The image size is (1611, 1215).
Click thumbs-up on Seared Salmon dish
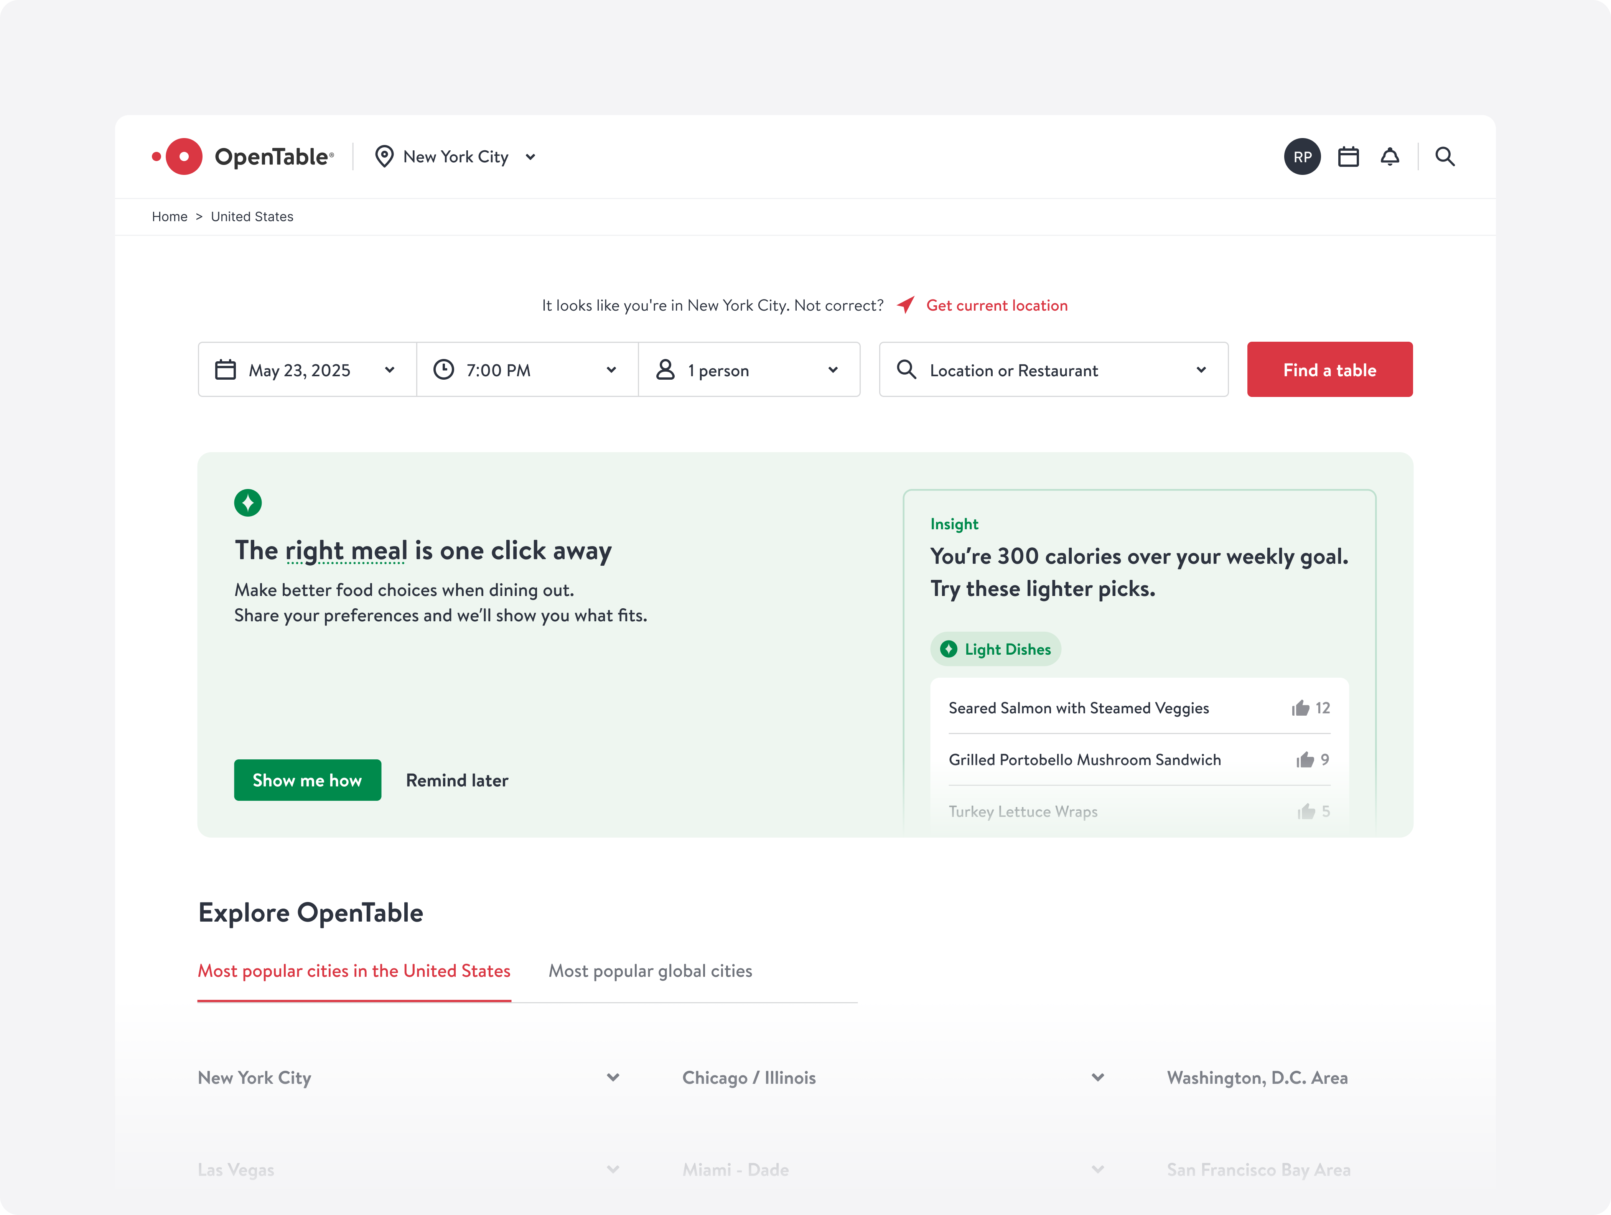[x=1301, y=708]
